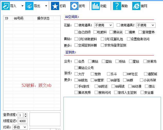Enable the 搜狗问问 checkbox

click(x=96, y=92)
